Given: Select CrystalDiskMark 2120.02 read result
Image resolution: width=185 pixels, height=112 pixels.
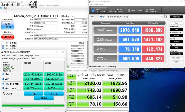Looking at the screenshot, I should 89,83.
